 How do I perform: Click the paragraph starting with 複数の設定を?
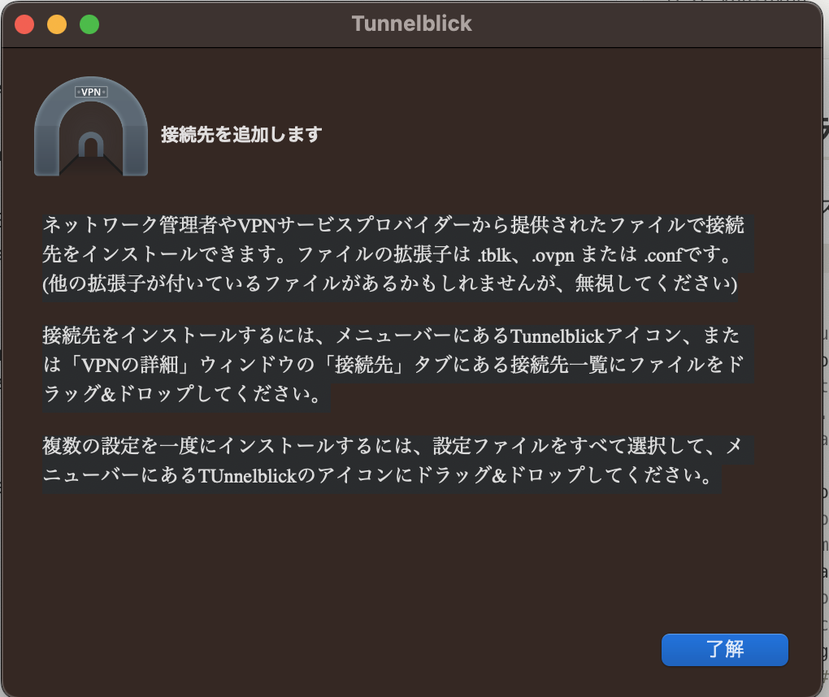397,461
